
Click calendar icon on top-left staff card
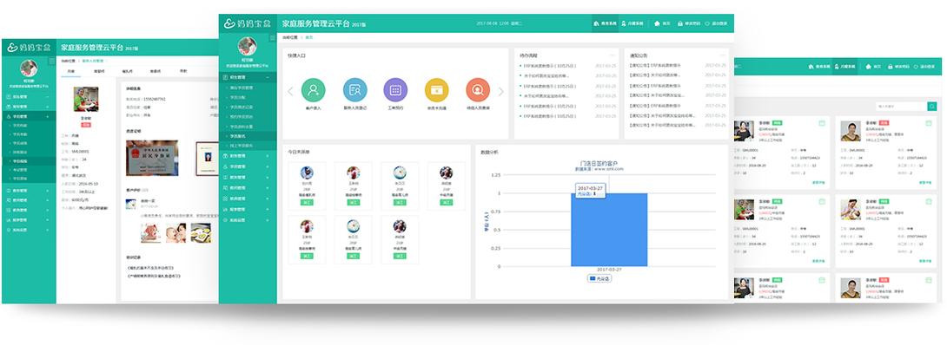pyautogui.click(x=821, y=123)
